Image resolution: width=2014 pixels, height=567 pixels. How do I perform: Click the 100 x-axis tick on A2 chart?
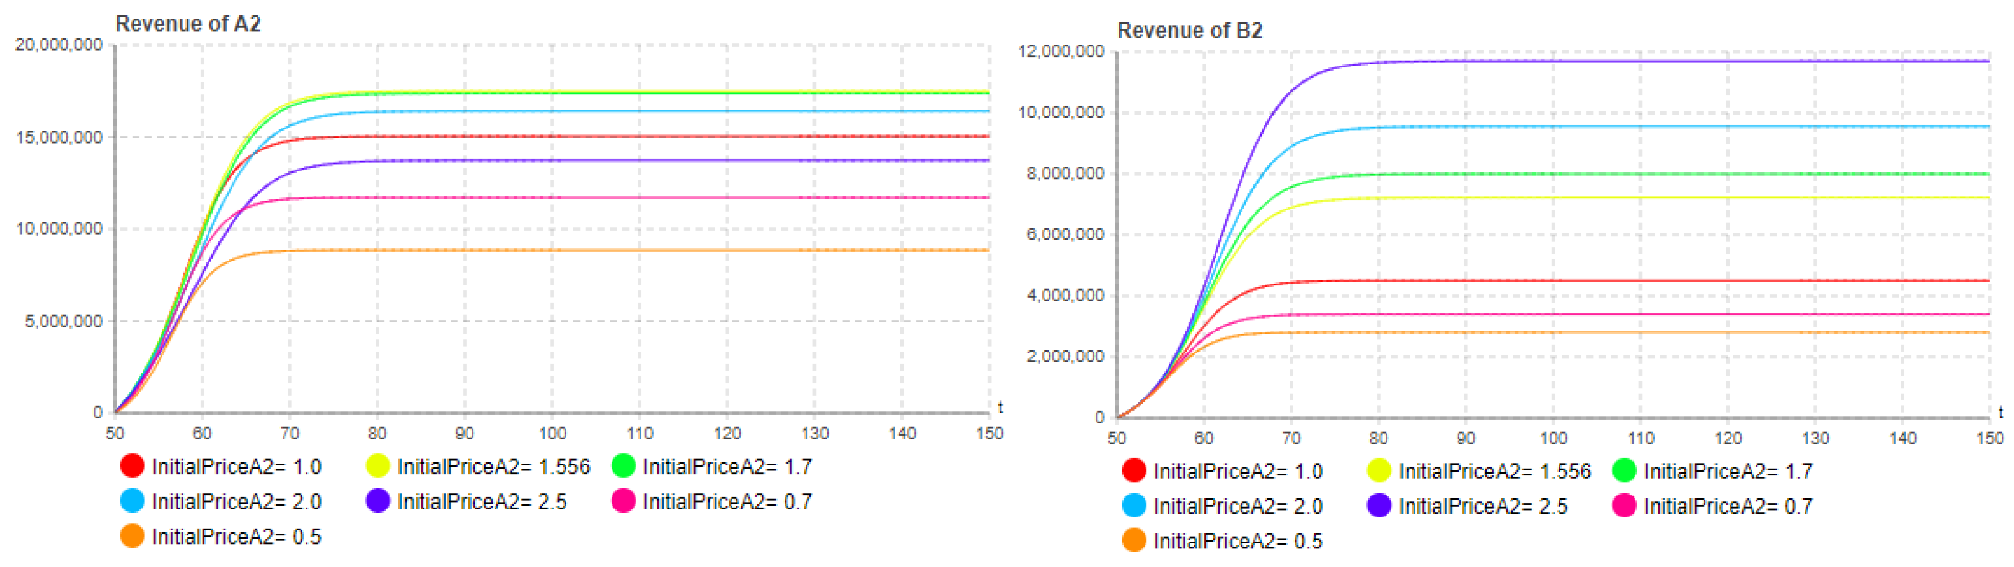click(552, 433)
